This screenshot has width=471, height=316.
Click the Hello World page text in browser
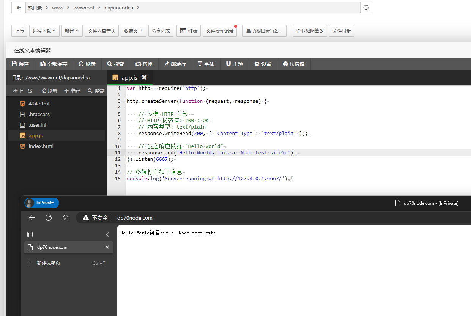pyautogui.click(x=168, y=233)
